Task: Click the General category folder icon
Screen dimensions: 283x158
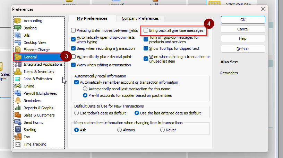Action: pos(18,57)
